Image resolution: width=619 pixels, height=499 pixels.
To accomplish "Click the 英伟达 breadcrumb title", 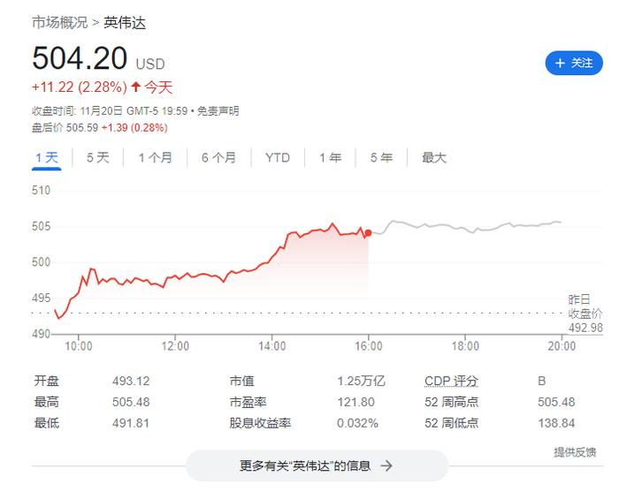I will 125,22.
